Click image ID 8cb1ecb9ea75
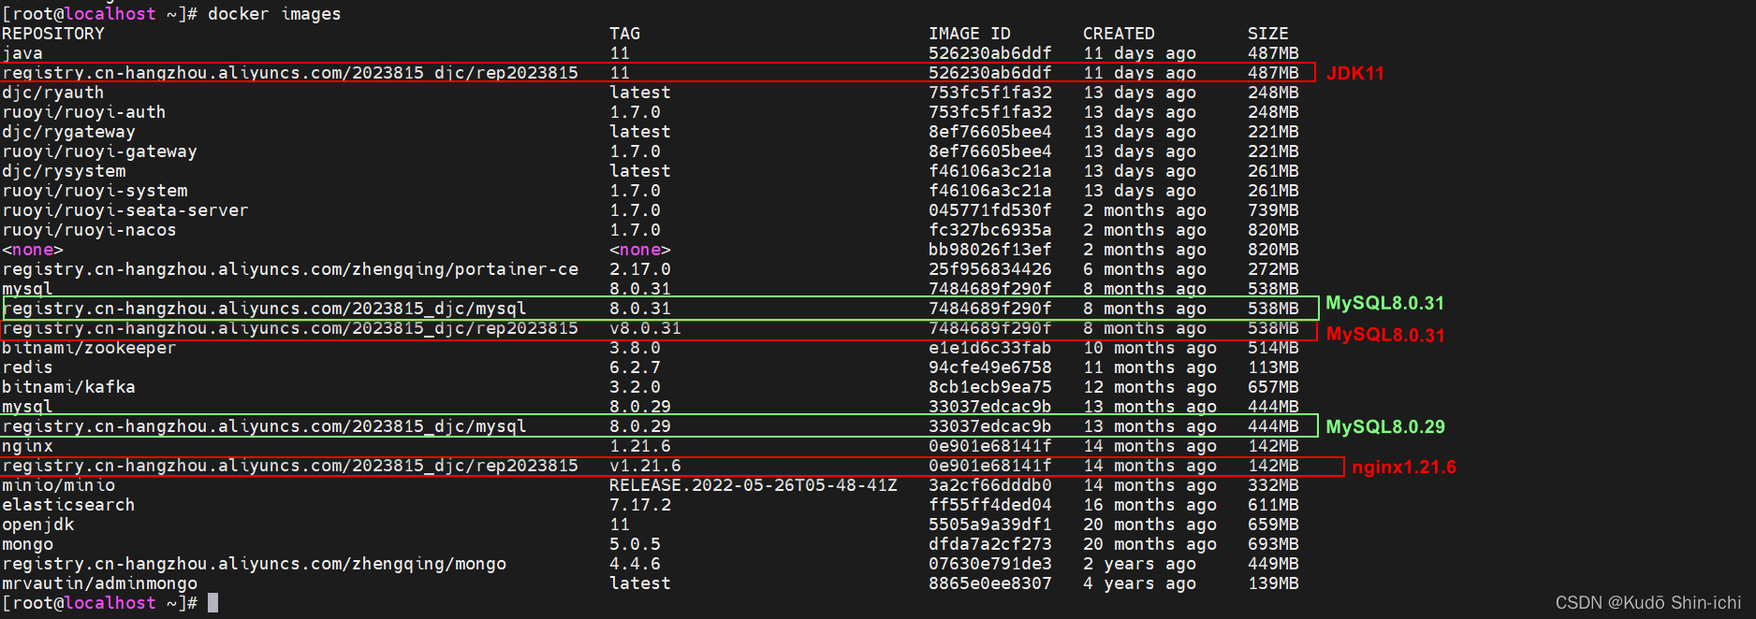The height and width of the screenshot is (619, 1756). [x=990, y=387]
